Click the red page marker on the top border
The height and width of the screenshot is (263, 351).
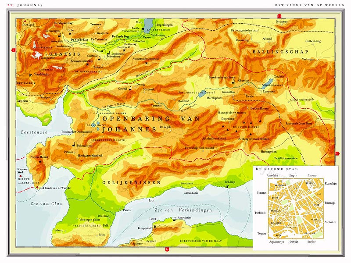coord(279,16)
